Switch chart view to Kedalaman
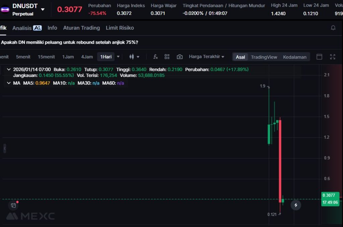Viewport: 343px width, 227px height. coord(294,57)
